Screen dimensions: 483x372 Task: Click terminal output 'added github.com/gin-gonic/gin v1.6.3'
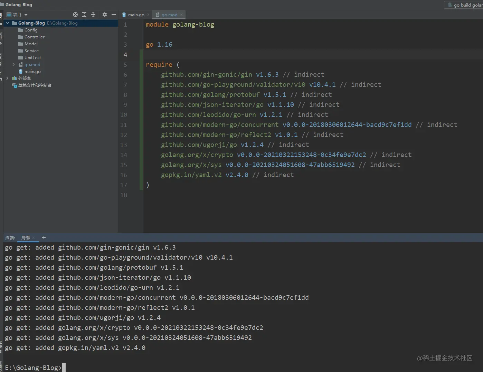pyautogui.click(x=105, y=248)
